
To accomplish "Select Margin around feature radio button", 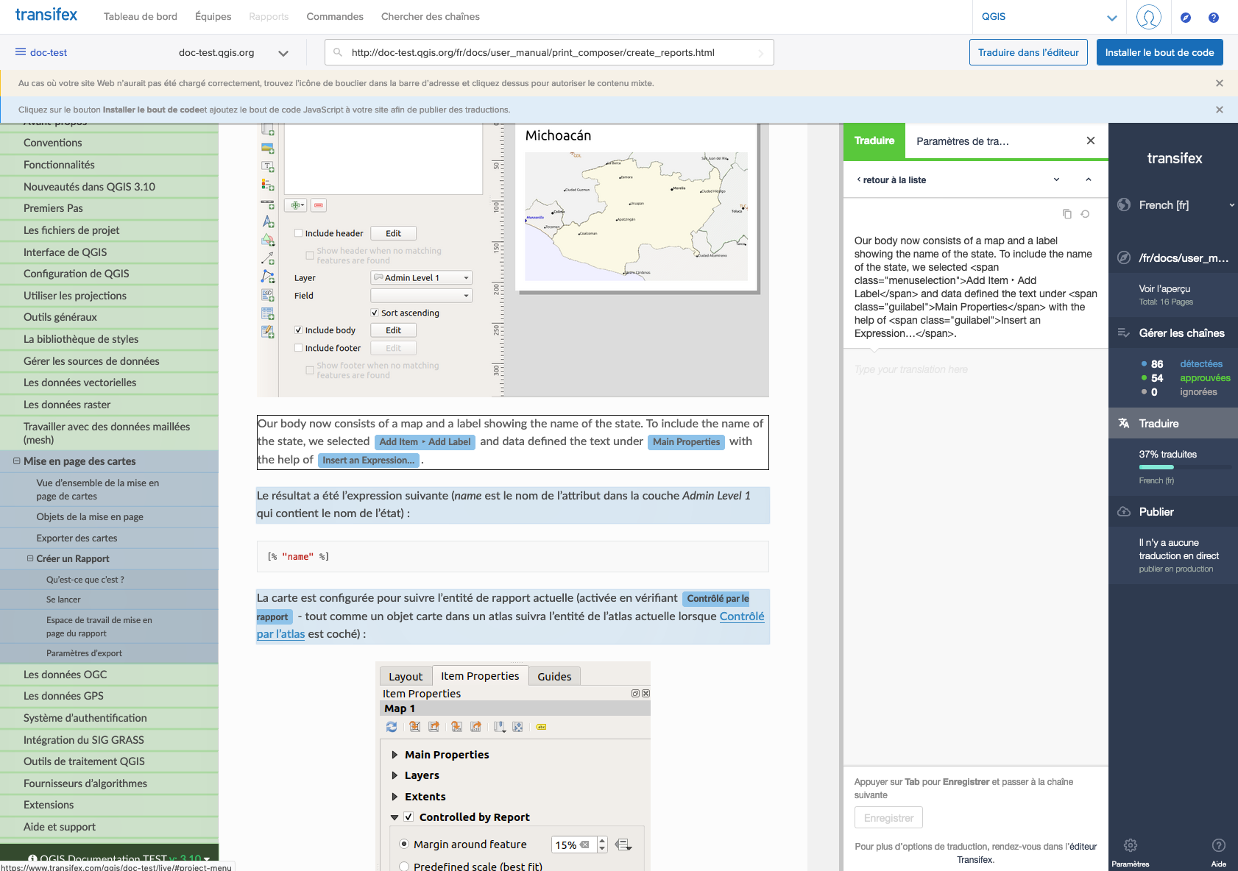I will tap(404, 844).
